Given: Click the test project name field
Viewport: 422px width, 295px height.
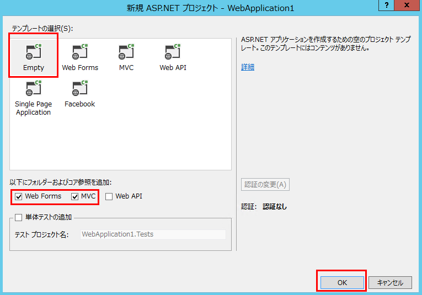Looking at the screenshot, I should (153, 234).
